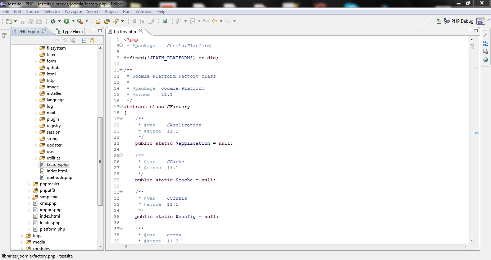Click the Print toolbar icon

pyautogui.click(x=39, y=21)
